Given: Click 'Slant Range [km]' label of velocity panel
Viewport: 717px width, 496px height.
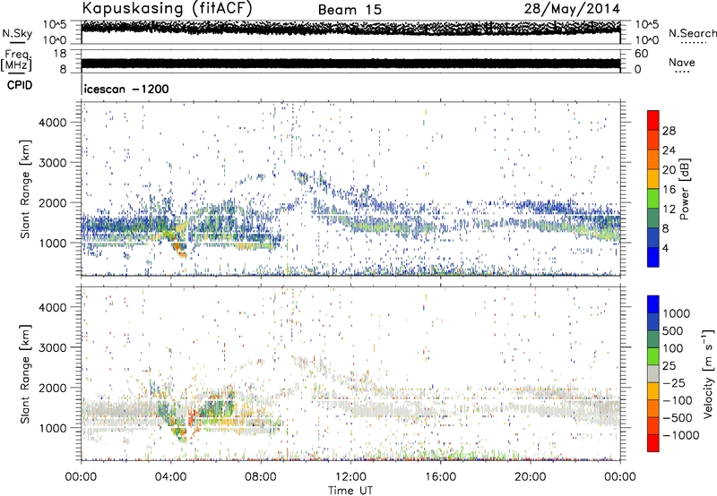Looking at the screenshot, I should coord(25,374).
